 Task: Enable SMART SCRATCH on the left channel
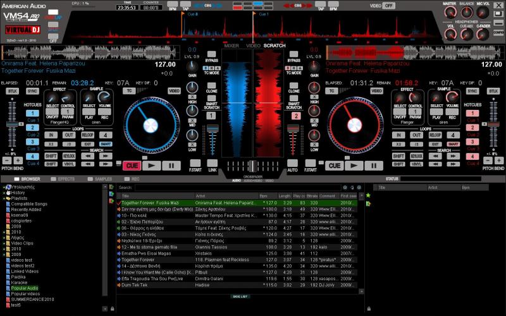pyautogui.click(x=211, y=99)
